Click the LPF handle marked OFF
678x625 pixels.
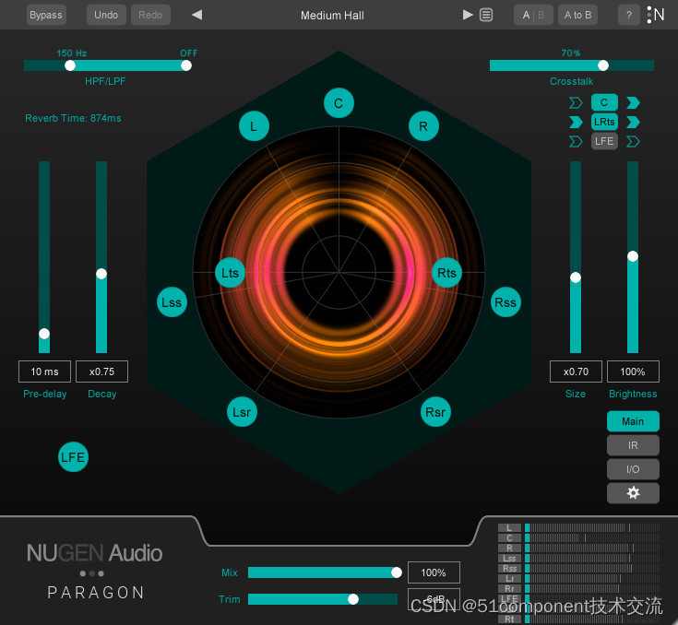(x=186, y=65)
